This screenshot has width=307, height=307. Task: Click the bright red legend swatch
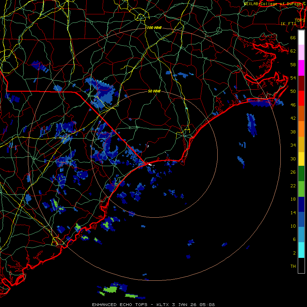point(301,98)
